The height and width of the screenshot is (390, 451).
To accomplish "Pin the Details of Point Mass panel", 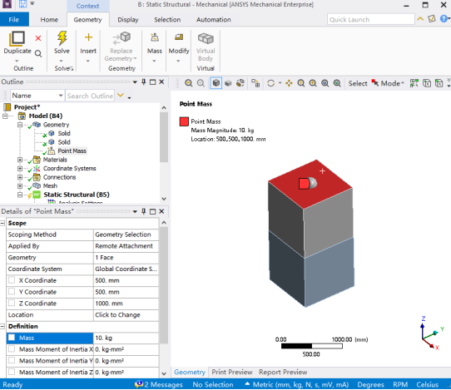I will (143, 211).
